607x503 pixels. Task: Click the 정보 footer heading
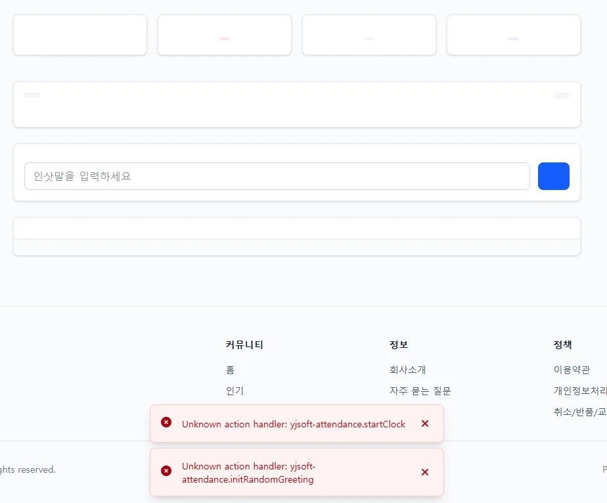[x=399, y=345]
